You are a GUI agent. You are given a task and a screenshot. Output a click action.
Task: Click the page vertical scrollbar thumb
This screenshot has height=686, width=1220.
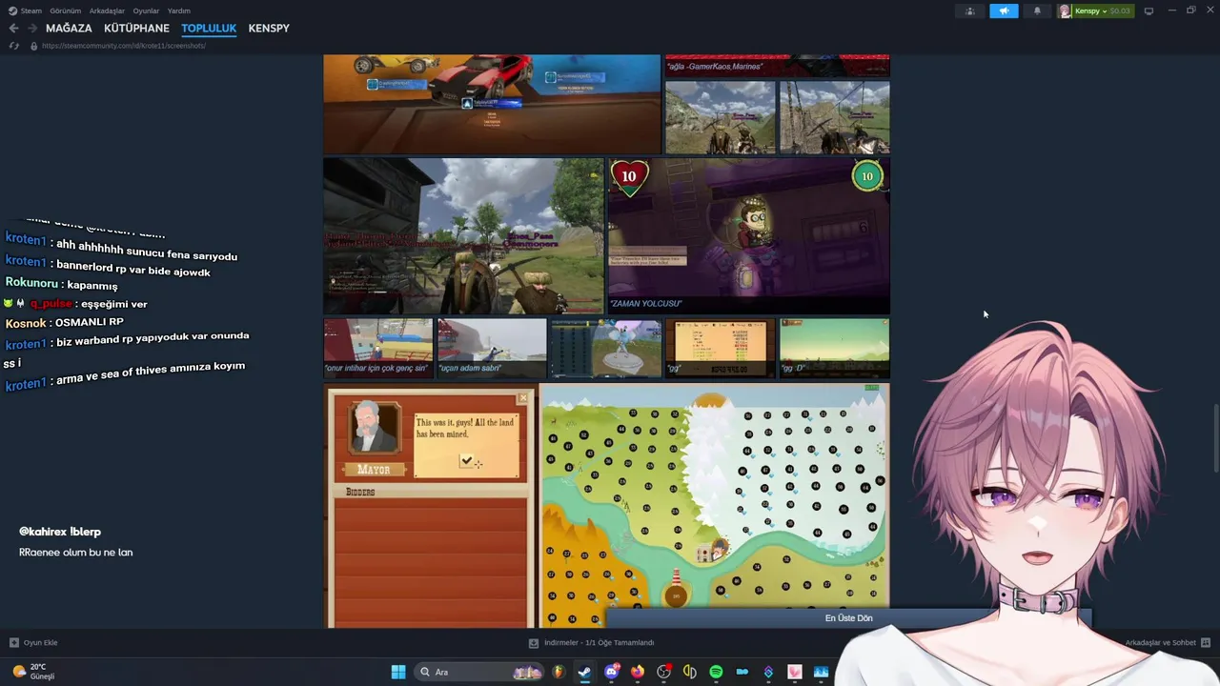1215,436
